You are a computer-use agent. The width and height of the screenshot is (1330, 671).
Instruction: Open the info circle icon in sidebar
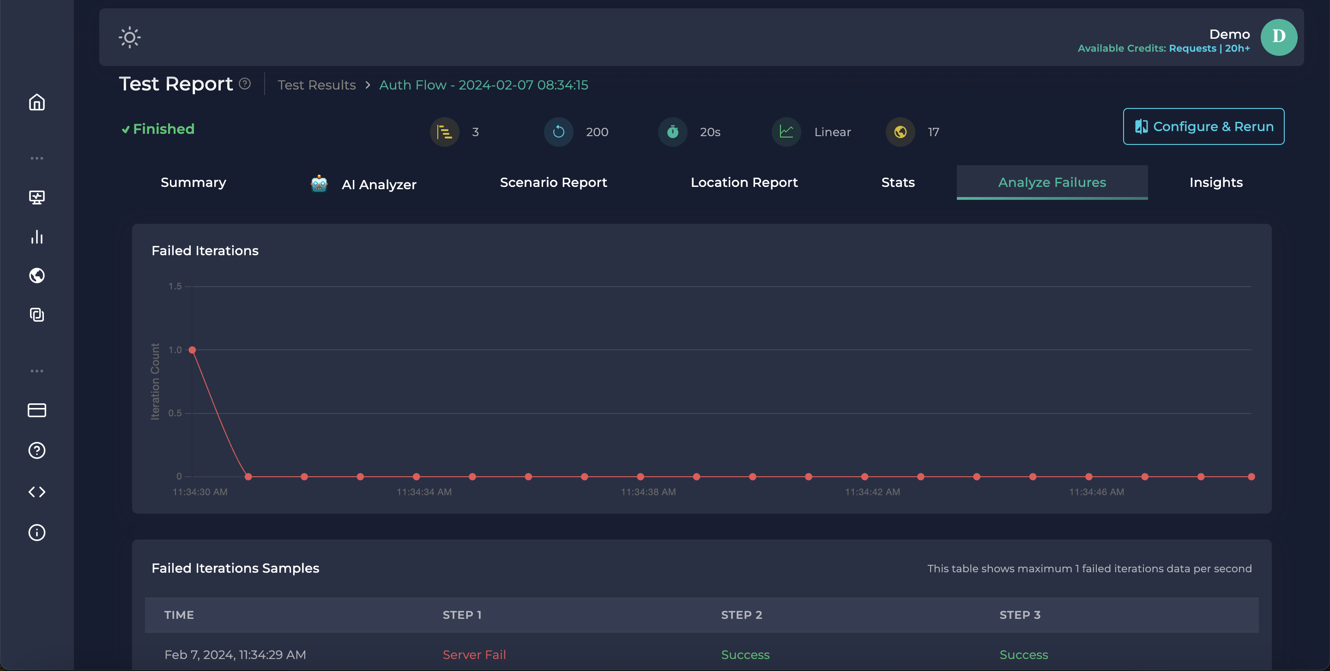point(36,532)
